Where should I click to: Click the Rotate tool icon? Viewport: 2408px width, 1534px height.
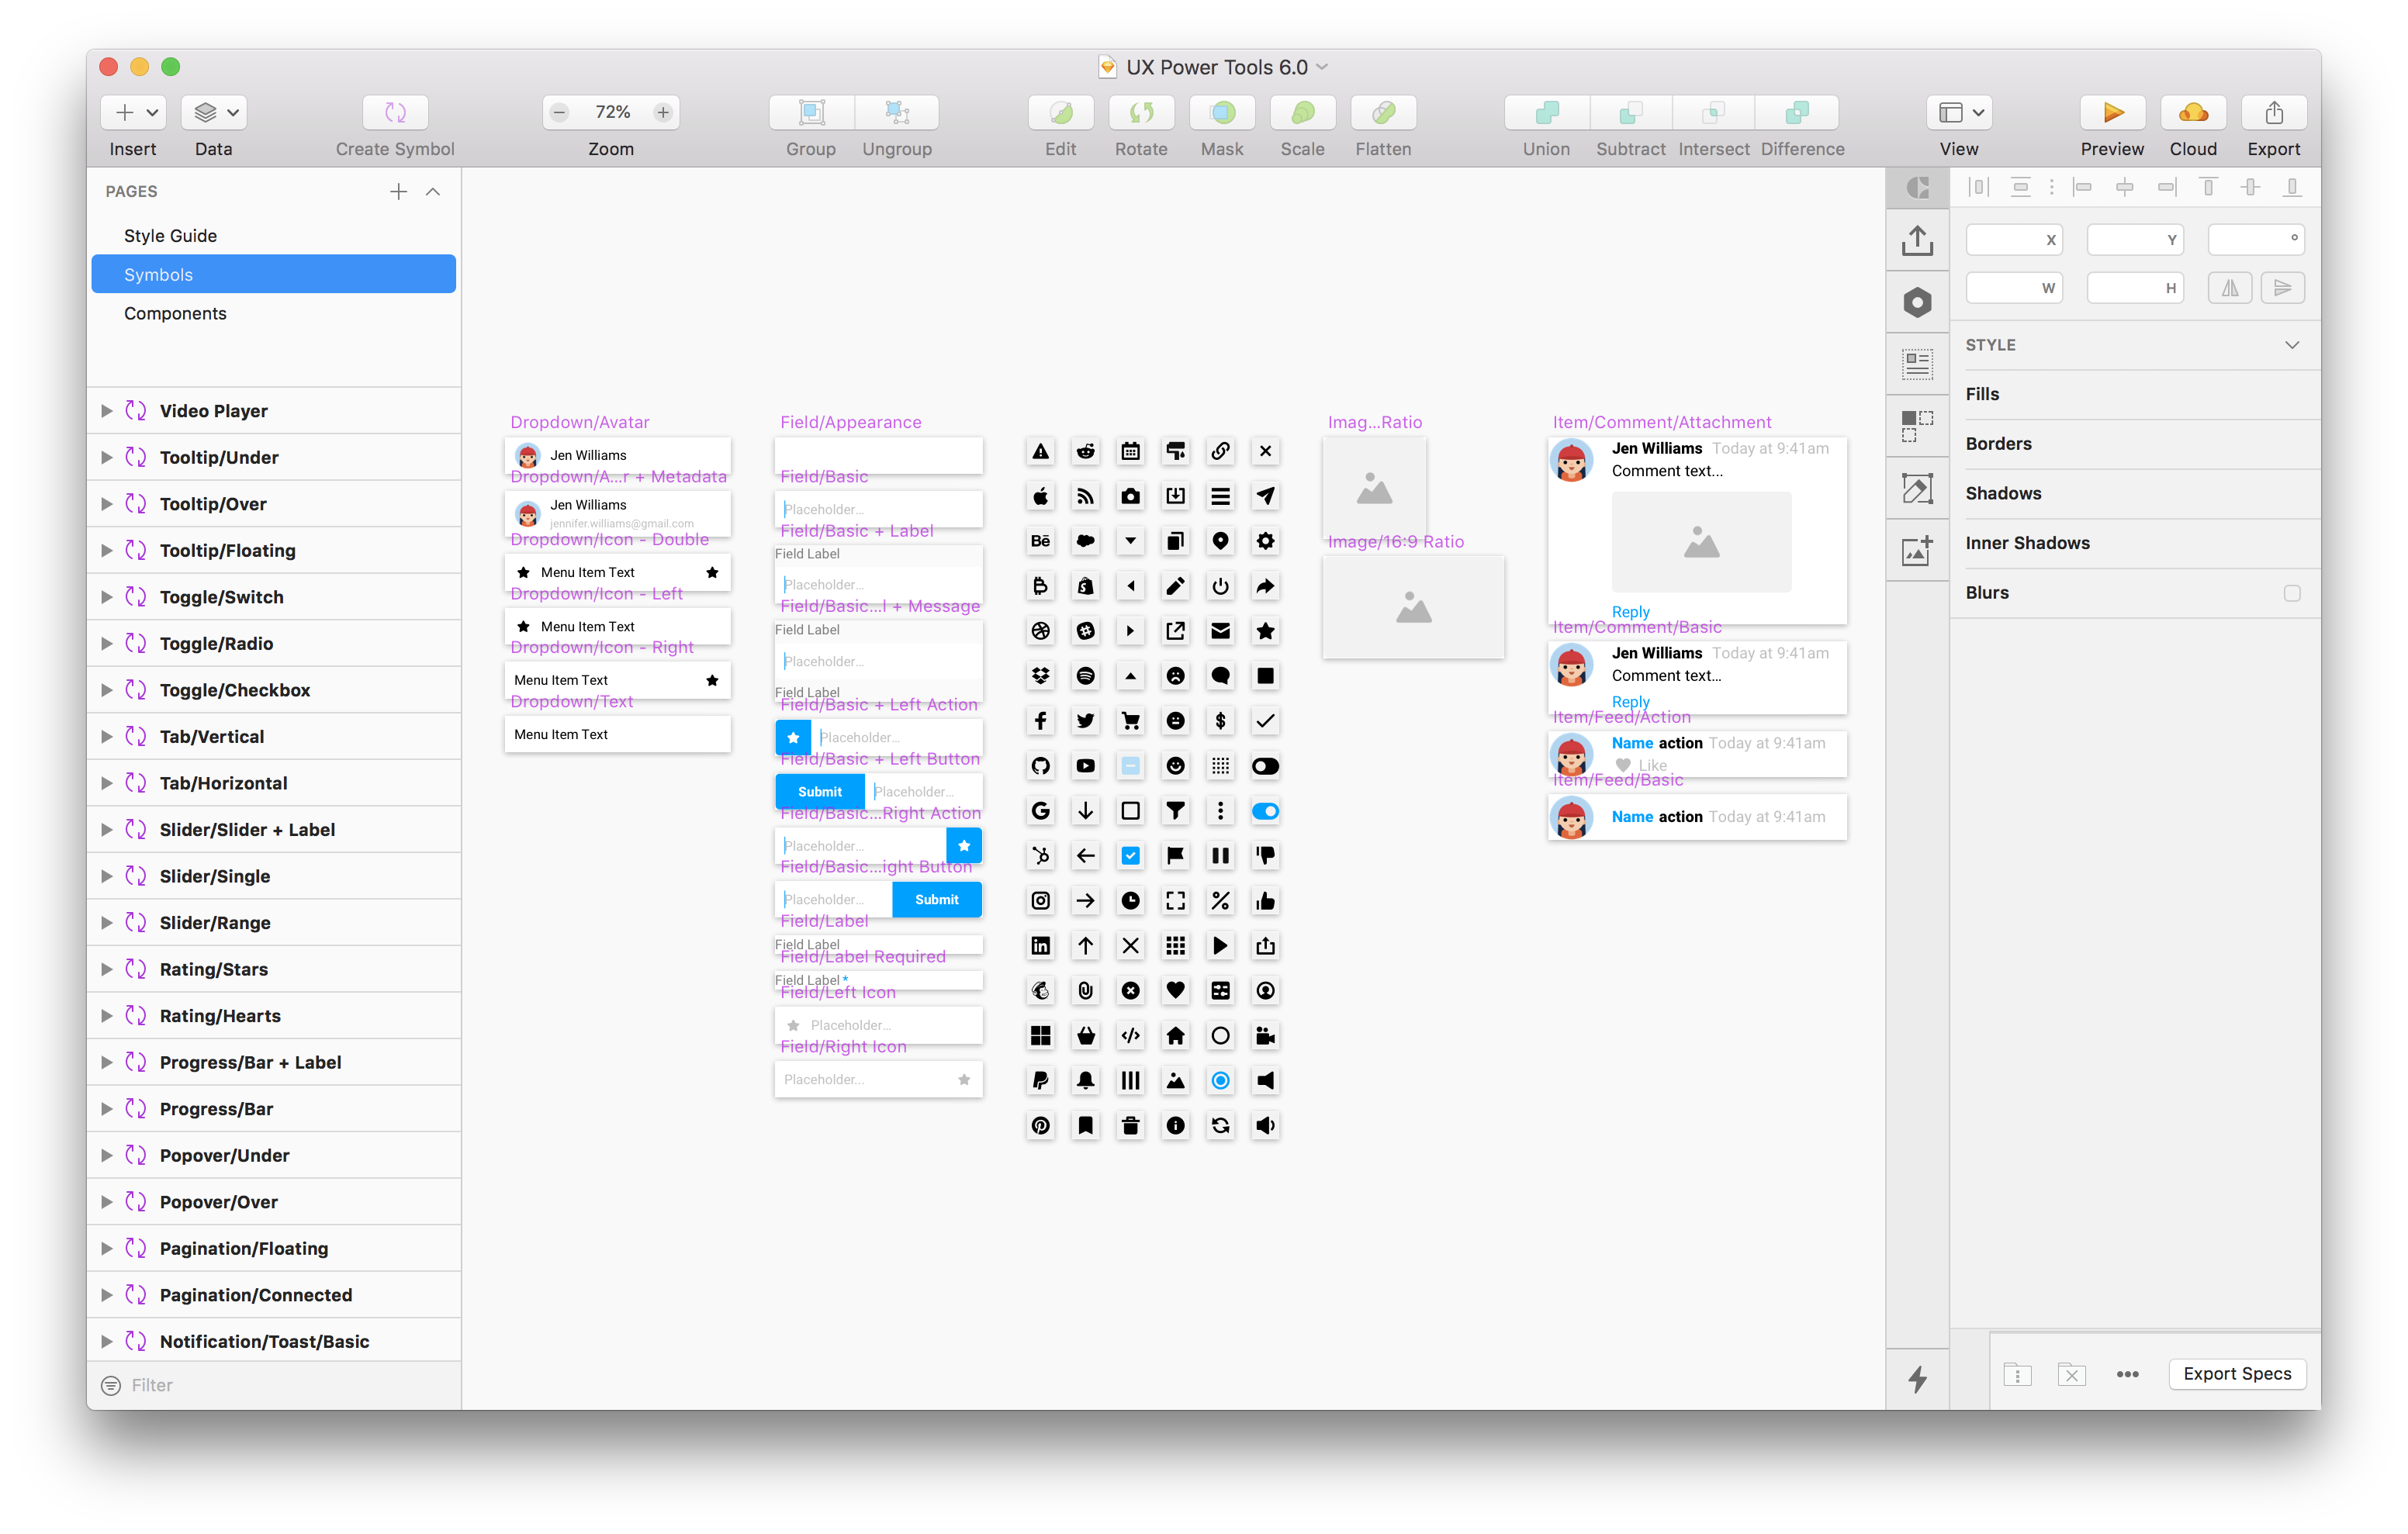[1141, 113]
